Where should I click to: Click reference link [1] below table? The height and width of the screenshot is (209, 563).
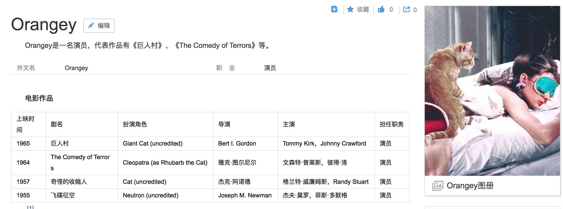[x=30, y=207]
